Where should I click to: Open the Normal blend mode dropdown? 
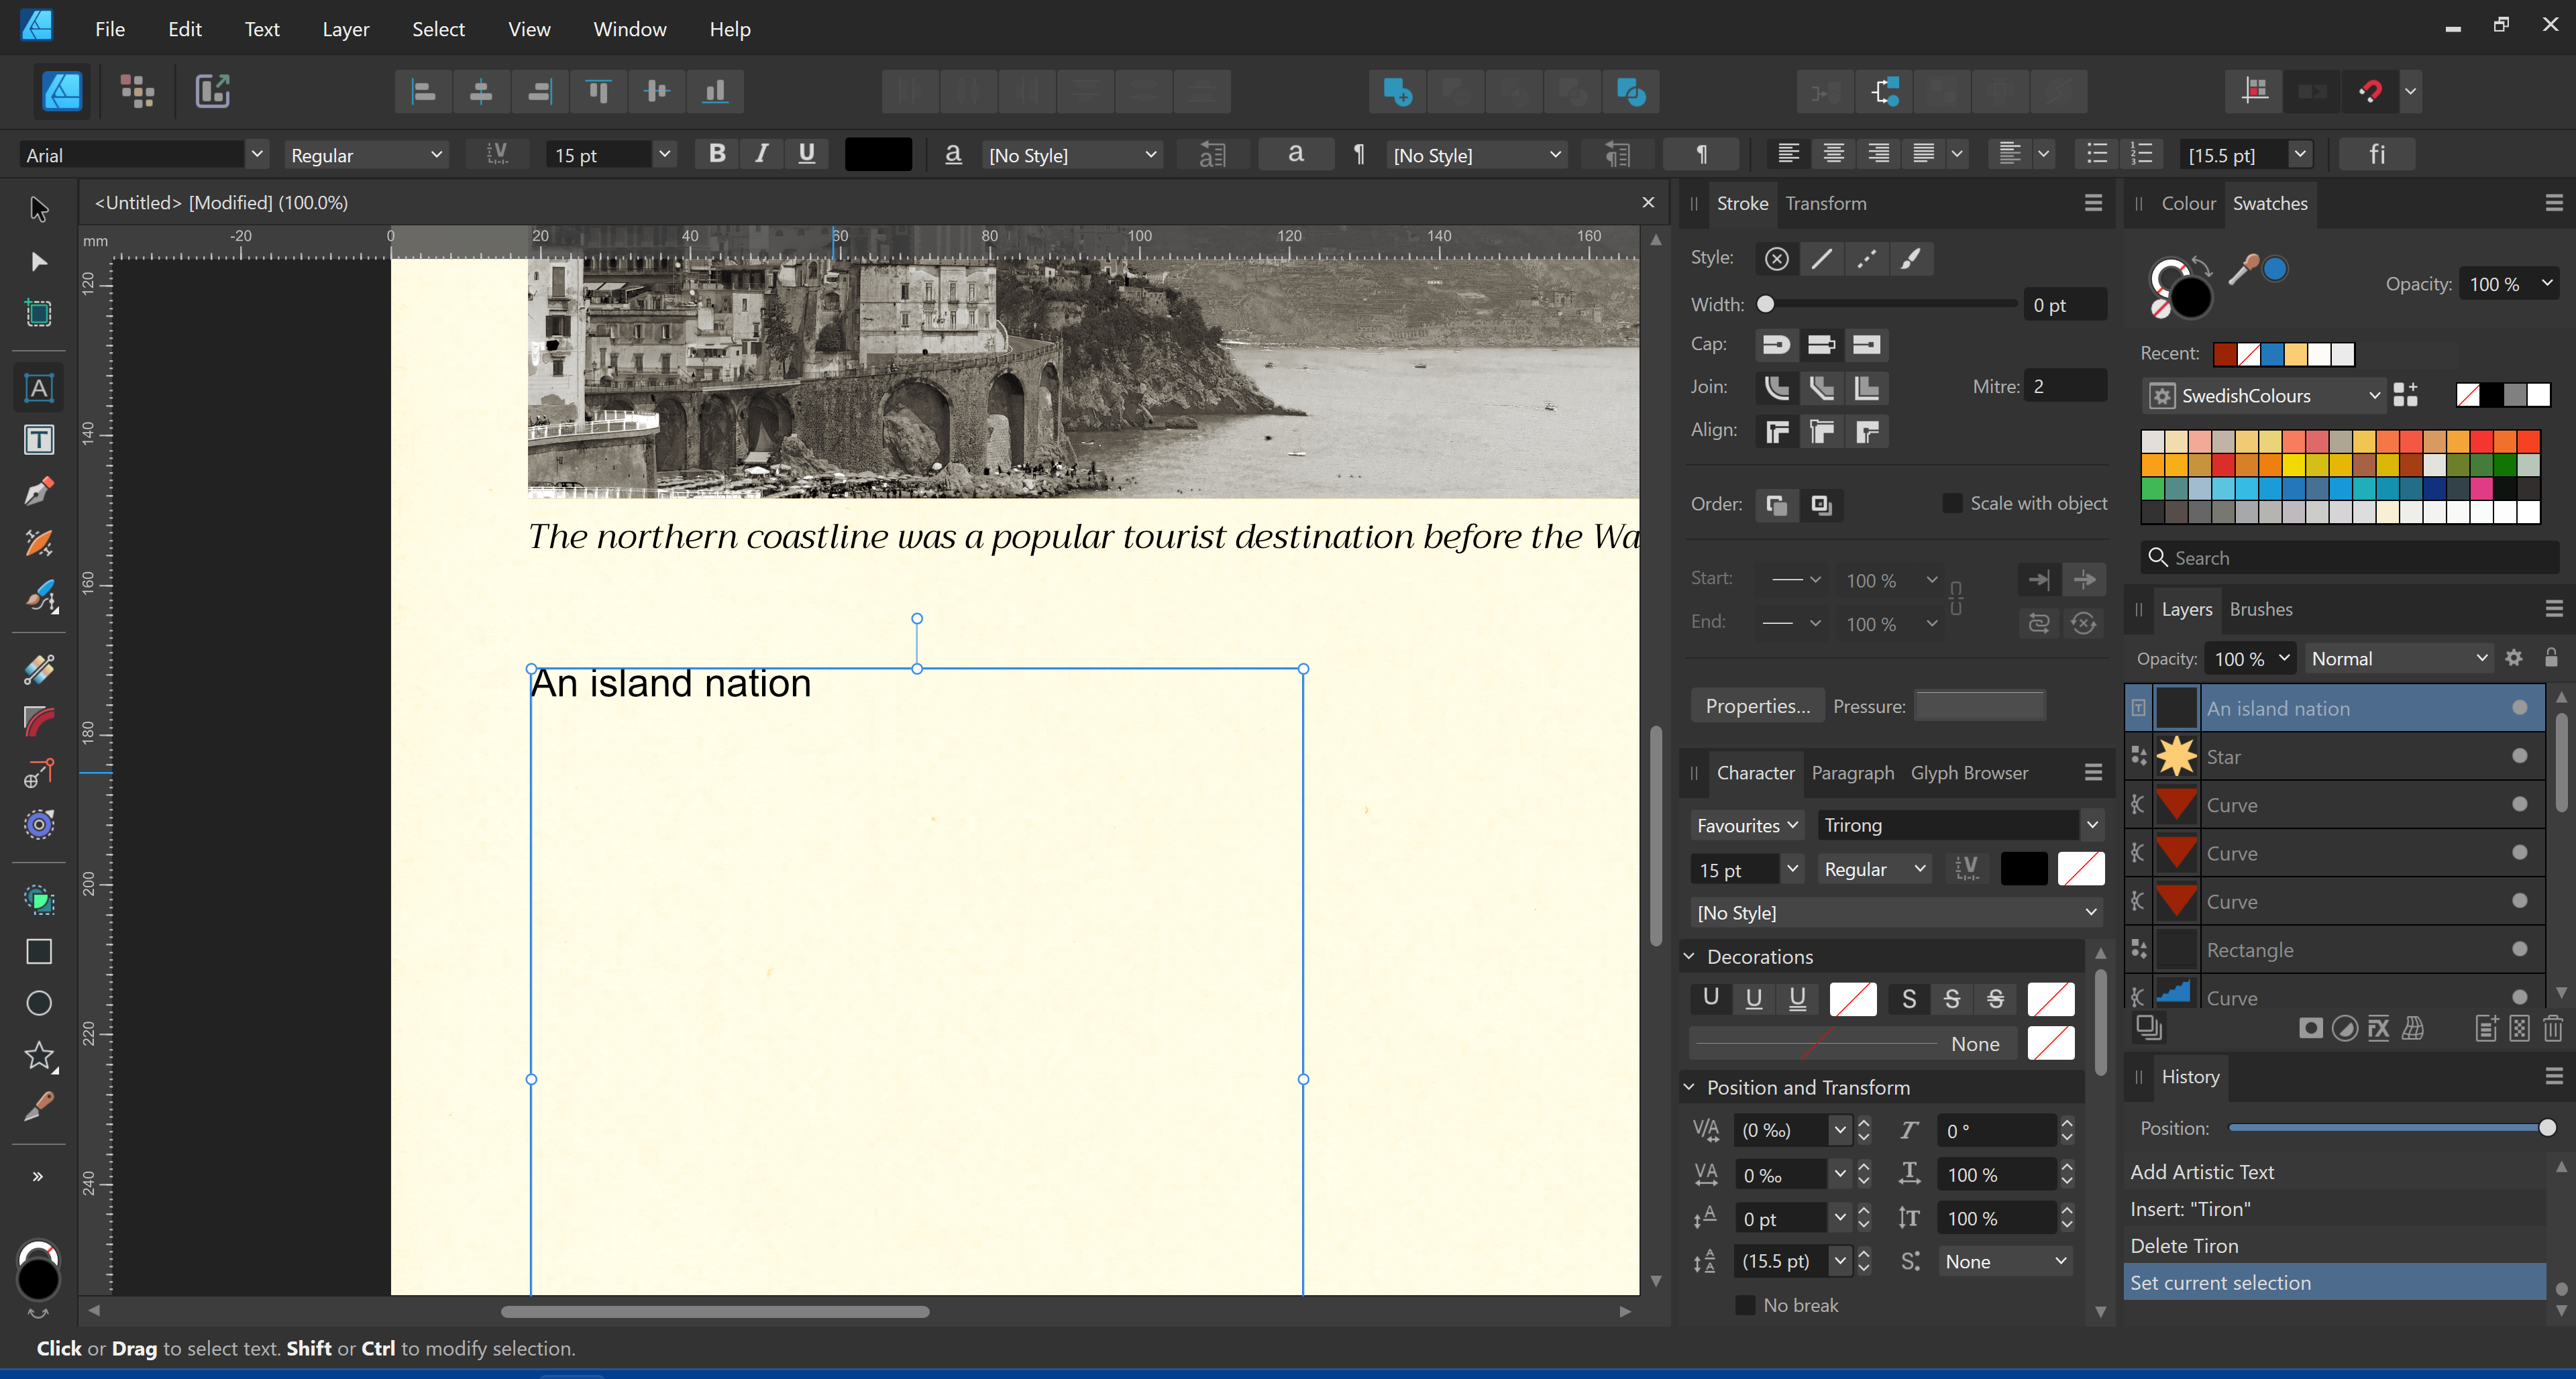[2398, 658]
